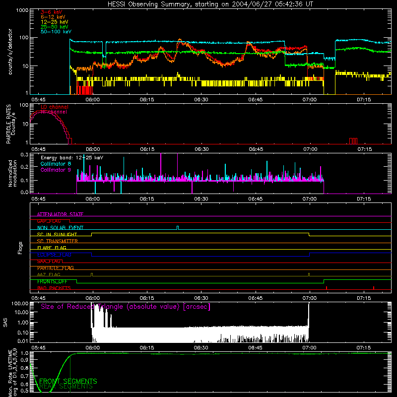Click the 'NON_SOLAR_EVENT' flag label
The width and height of the screenshot is (397, 397).
(x=60, y=228)
